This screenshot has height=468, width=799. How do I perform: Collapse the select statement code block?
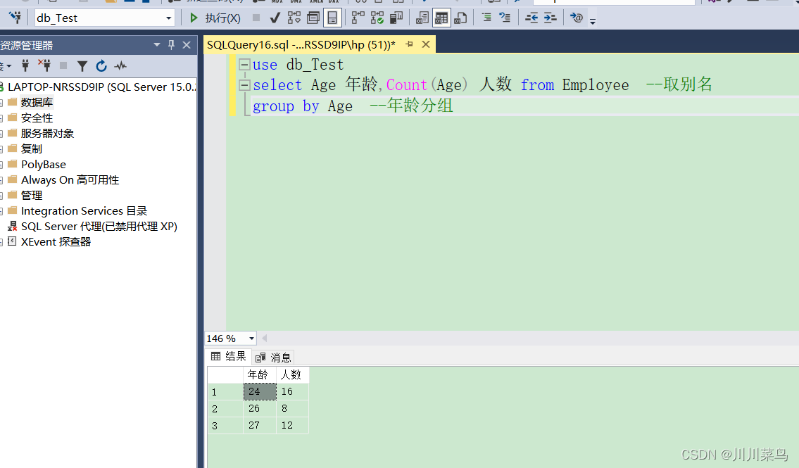pos(244,85)
